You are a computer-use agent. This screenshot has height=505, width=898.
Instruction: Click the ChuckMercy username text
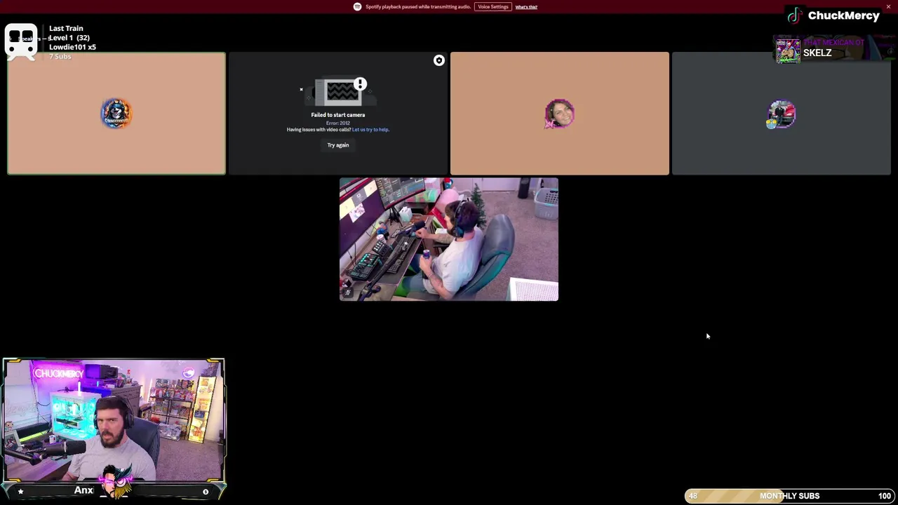(843, 15)
